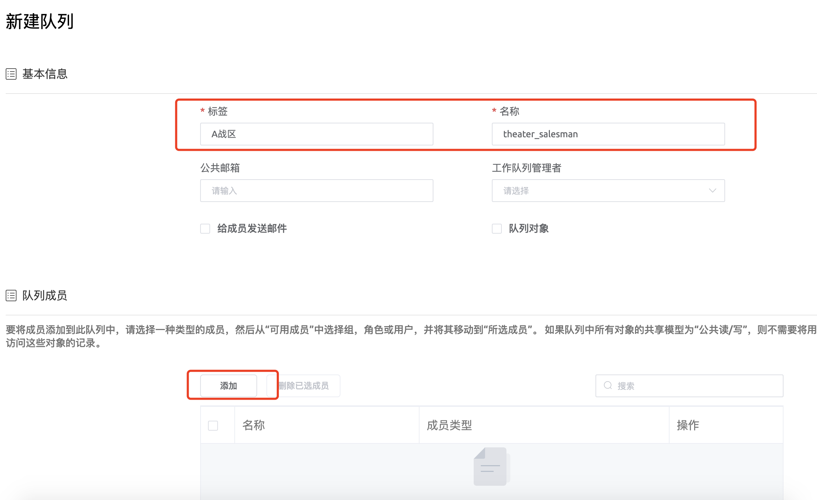Click the 名称 field with theater_salesman
The image size is (817, 500).
608,134
